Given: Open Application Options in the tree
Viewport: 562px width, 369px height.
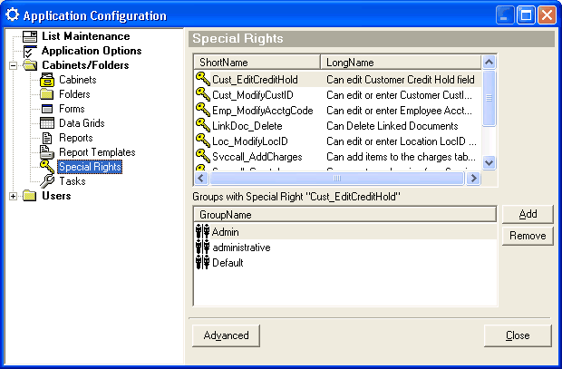Looking at the screenshot, I should [x=92, y=51].
